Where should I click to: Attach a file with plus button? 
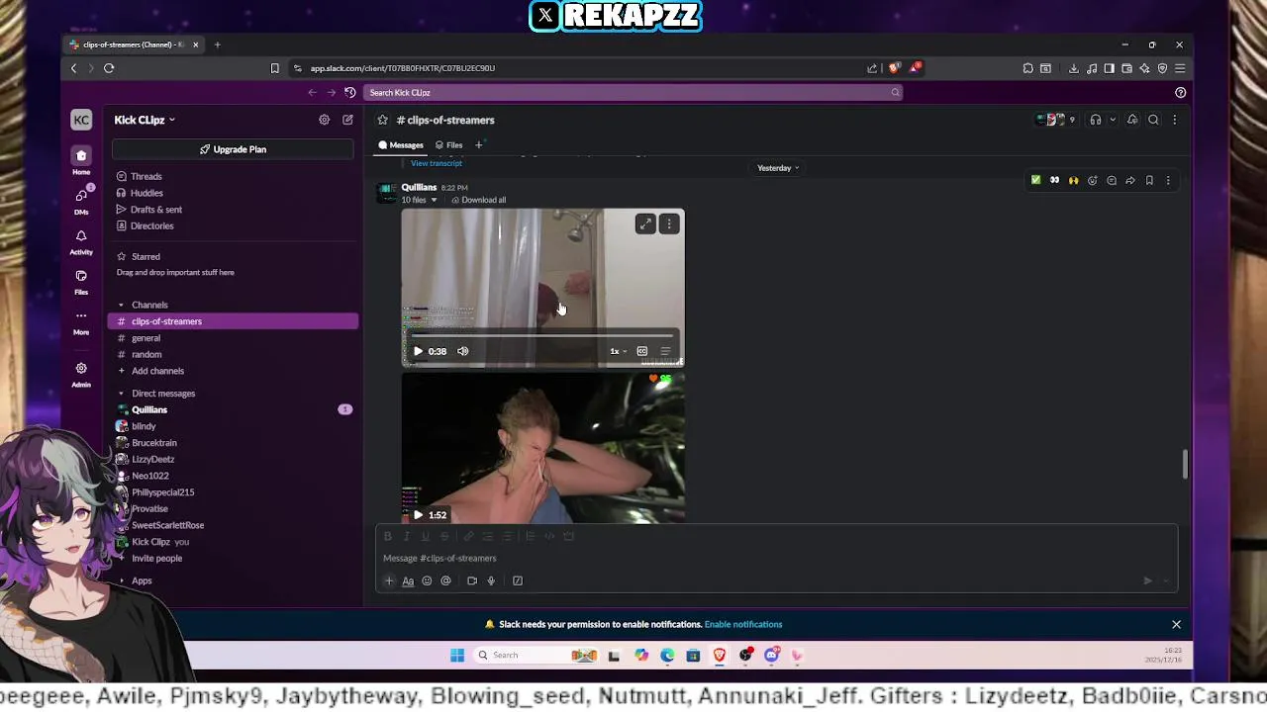(389, 580)
